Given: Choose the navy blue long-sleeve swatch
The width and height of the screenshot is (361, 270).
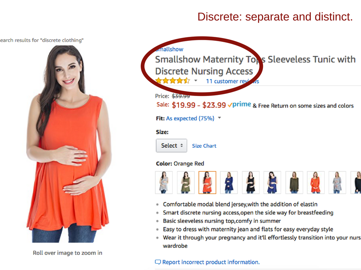Looking at the screenshot, I should pos(229,182).
